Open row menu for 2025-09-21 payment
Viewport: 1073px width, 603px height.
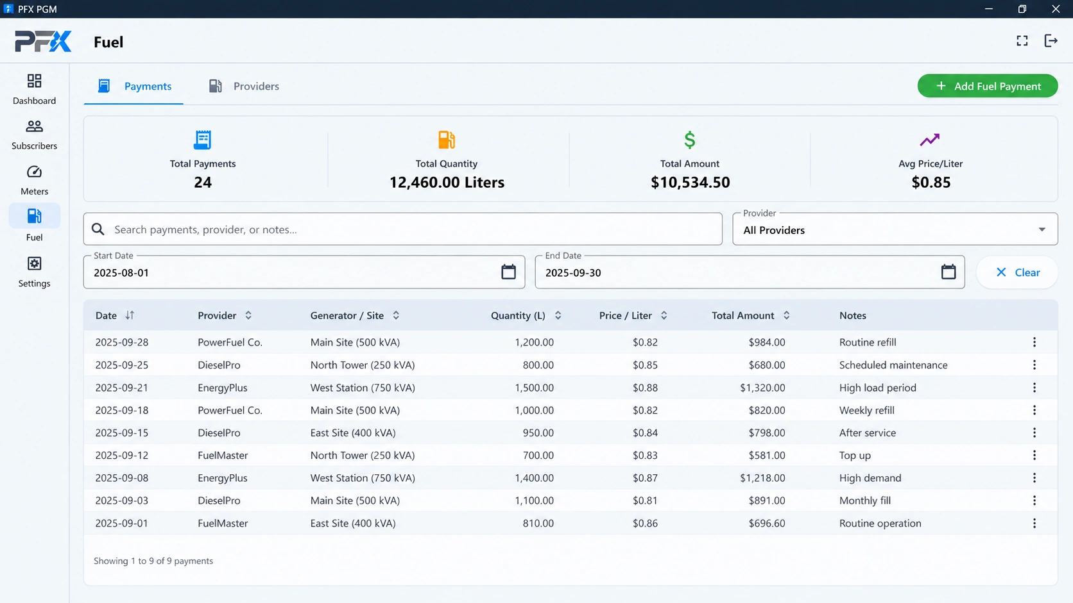click(1034, 388)
